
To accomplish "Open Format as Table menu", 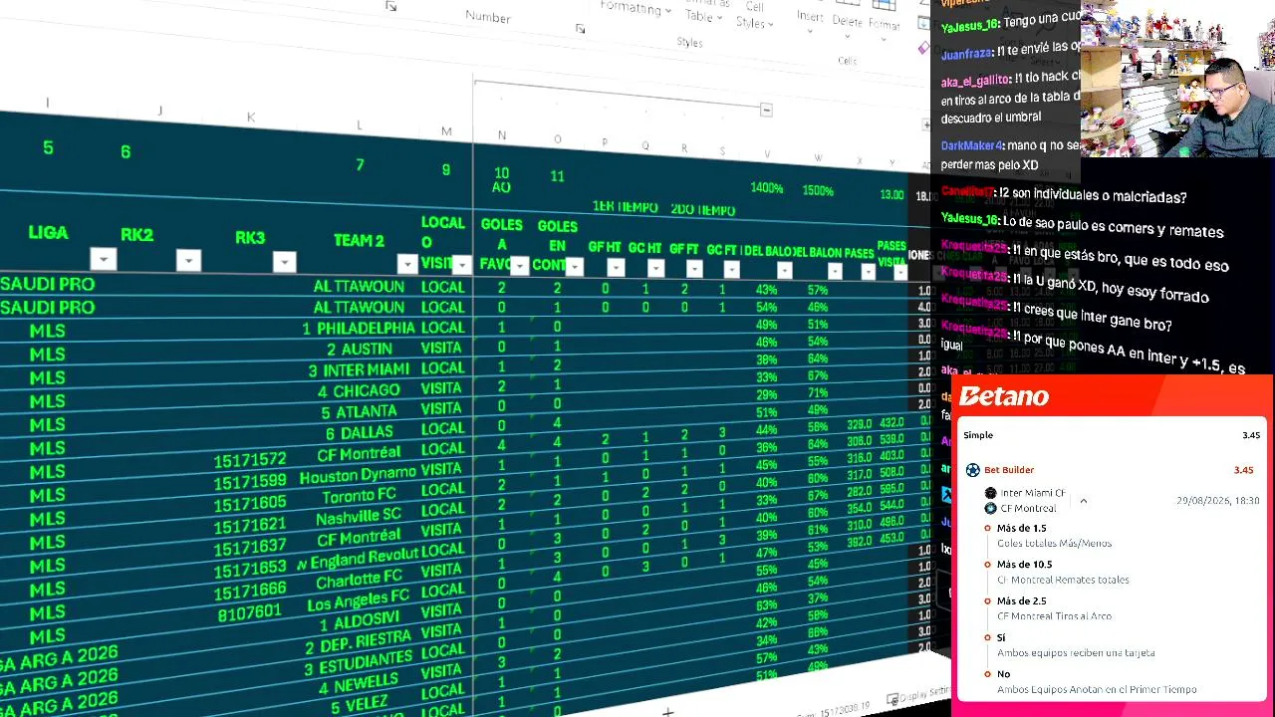I will tap(704, 10).
